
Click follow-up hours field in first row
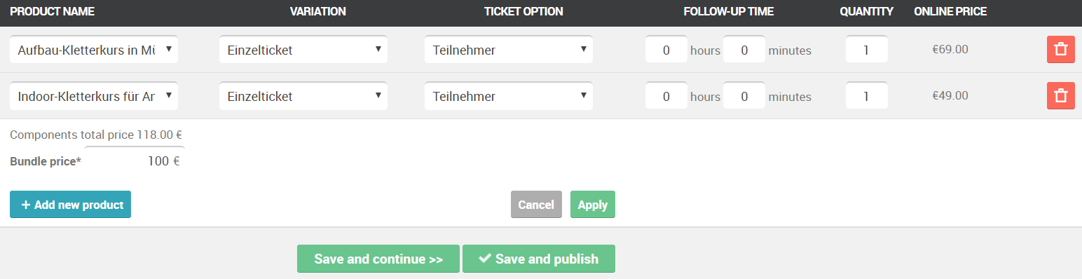pos(666,50)
